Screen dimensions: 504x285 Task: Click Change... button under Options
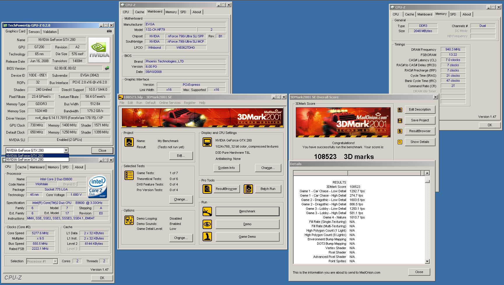[181, 238]
